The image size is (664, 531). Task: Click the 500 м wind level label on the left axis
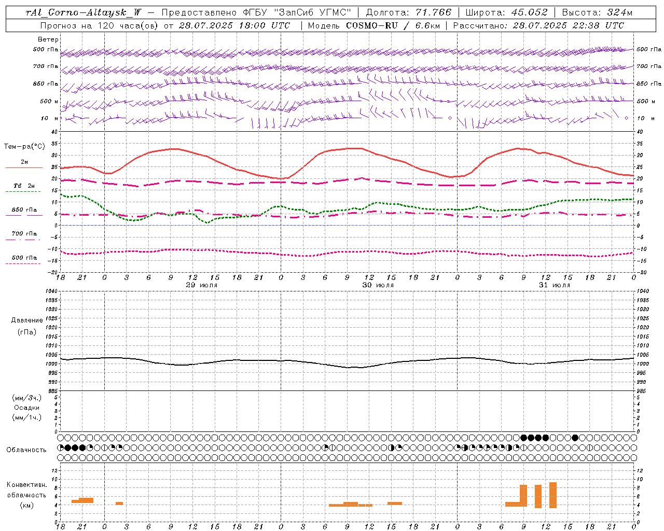(x=49, y=101)
